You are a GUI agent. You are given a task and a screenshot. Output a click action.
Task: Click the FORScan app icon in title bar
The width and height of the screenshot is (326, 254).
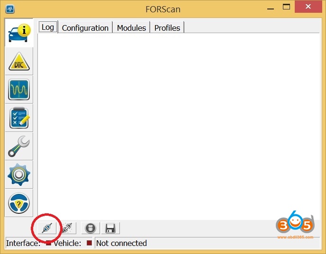click(x=10, y=9)
